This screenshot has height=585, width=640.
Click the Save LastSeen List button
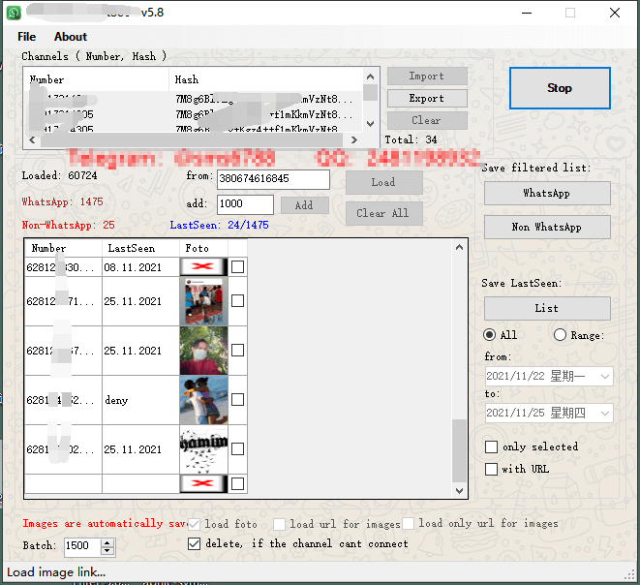547,308
